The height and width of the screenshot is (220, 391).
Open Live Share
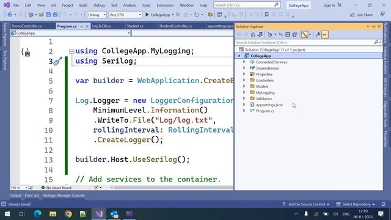(x=361, y=15)
